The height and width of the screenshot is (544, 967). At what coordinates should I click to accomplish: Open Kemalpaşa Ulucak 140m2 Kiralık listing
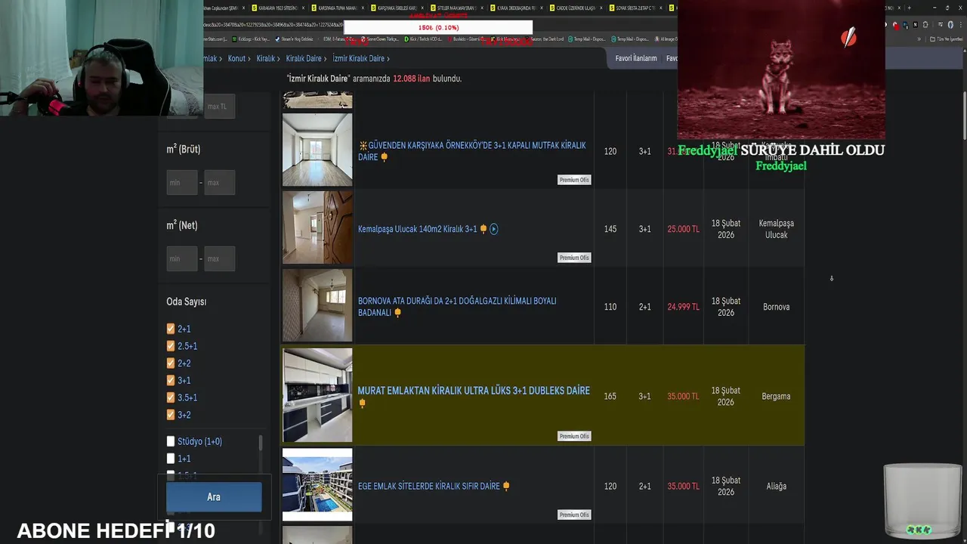point(417,229)
